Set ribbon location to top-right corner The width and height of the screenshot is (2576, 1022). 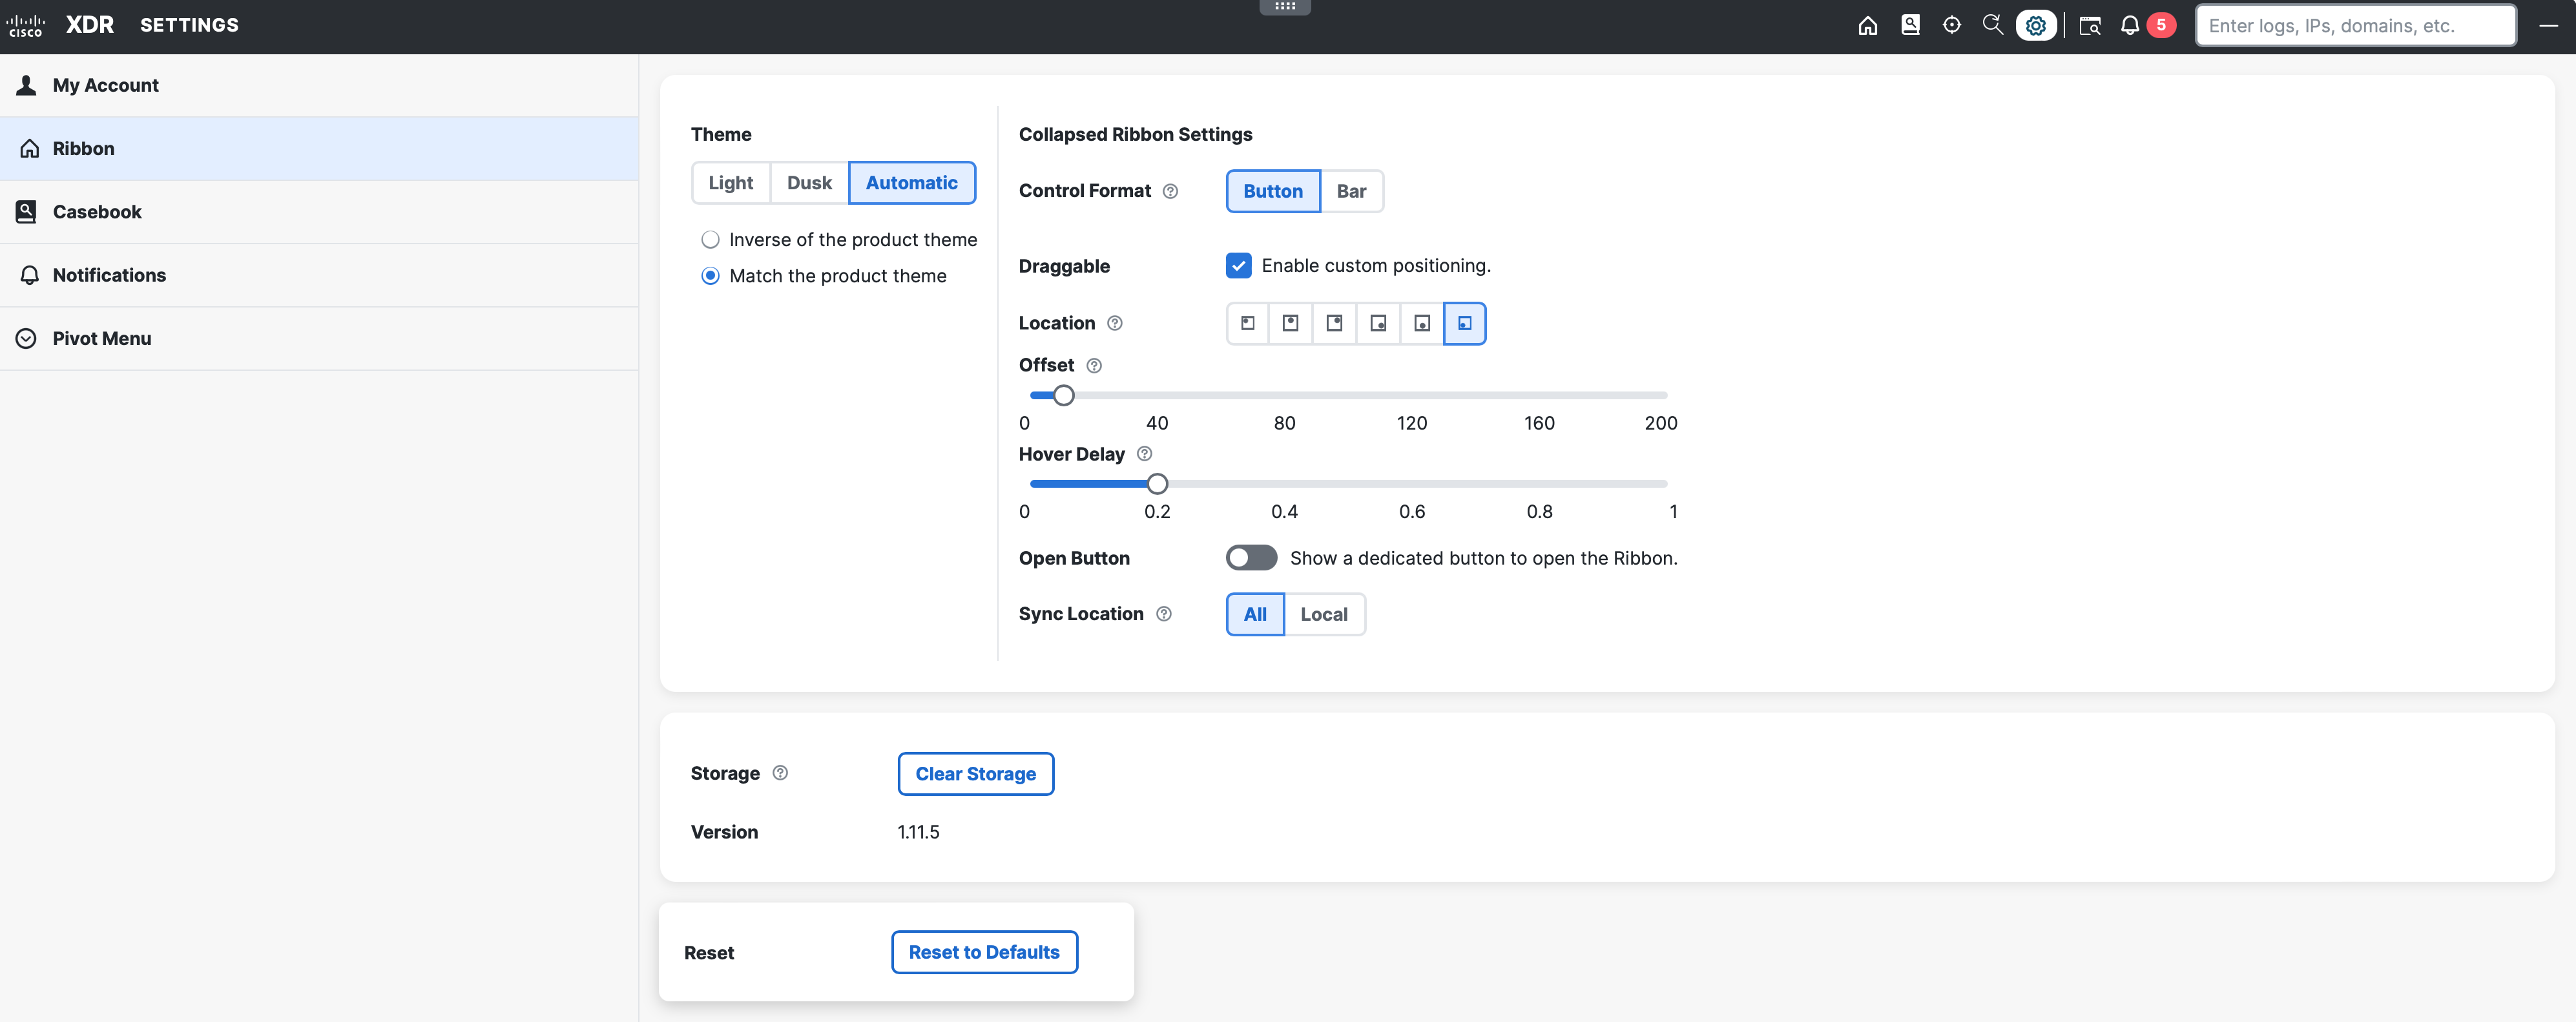(1334, 323)
